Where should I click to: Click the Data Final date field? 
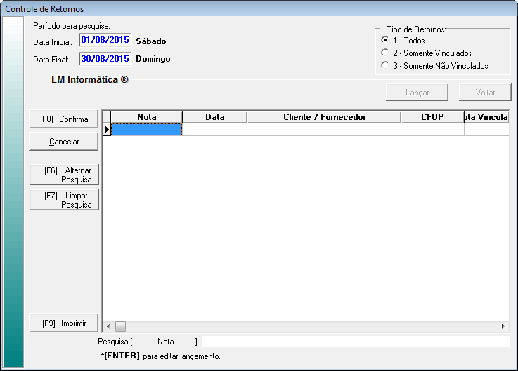click(x=105, y=59)
